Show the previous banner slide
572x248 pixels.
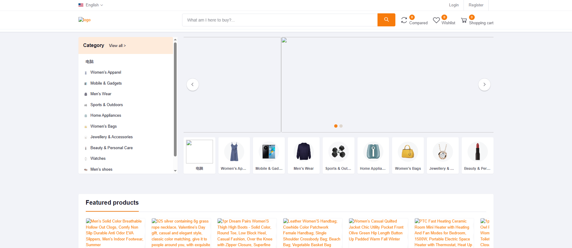coord(193,85)
